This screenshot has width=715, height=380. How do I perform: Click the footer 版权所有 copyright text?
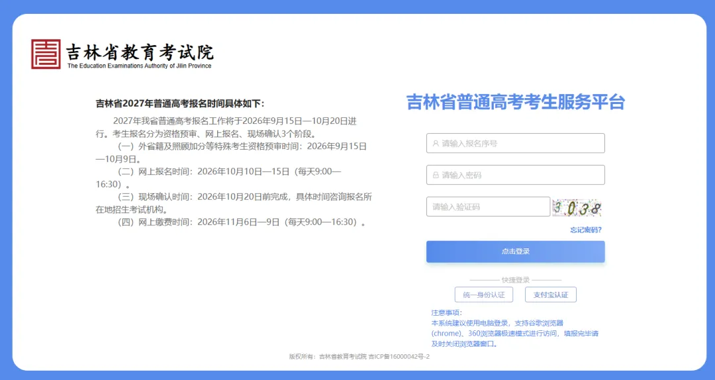pyautogui.click(x=328, y=356)
